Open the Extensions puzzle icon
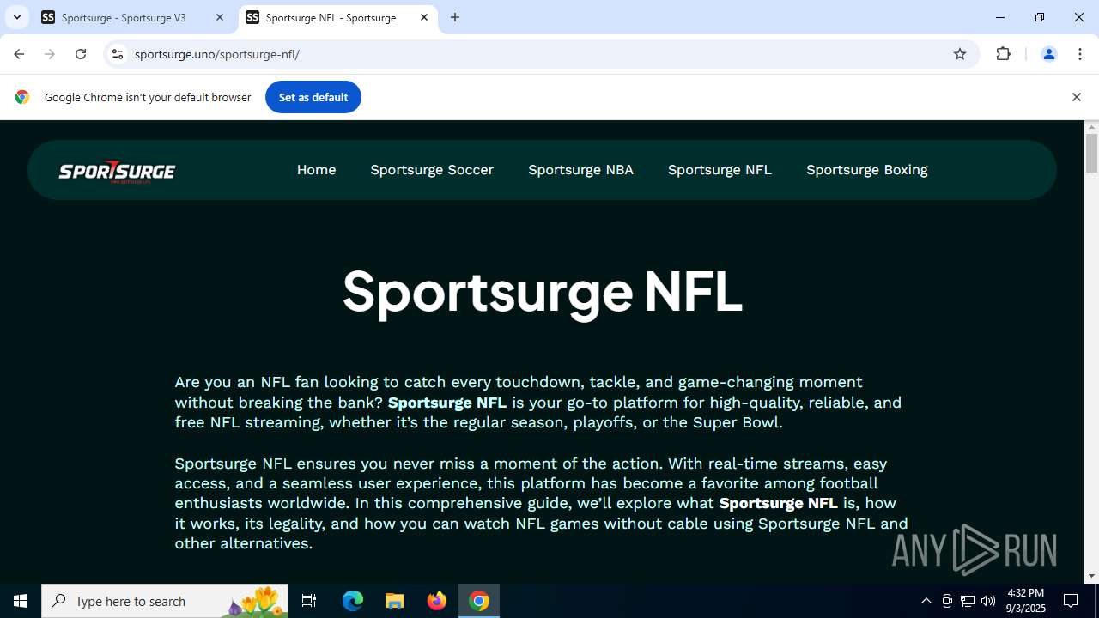 [1003, 54]
